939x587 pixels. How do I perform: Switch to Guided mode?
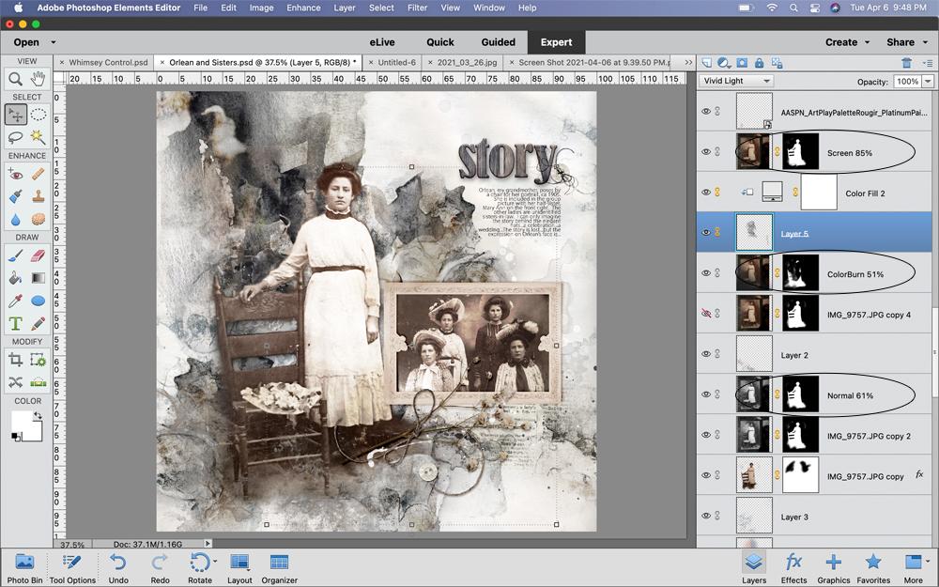pyautogui.click(x=499, y=42)
